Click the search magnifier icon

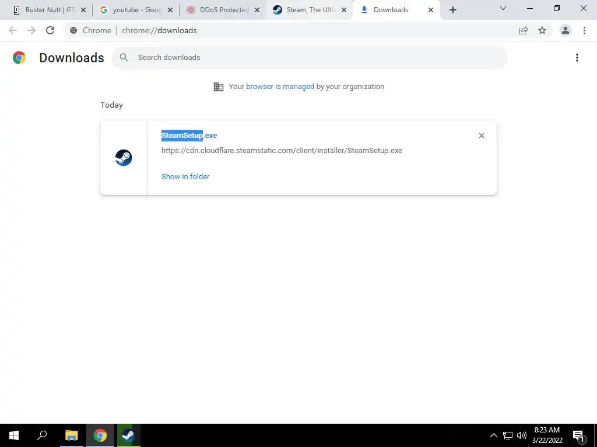(124, 58)
